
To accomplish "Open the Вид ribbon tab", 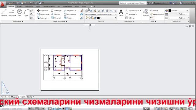I will point(59,6).
